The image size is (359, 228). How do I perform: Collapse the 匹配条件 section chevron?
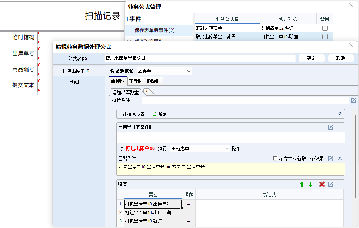tap(340, 158)
